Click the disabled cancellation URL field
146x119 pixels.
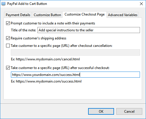pyautogui.click(x=75, y=52)
